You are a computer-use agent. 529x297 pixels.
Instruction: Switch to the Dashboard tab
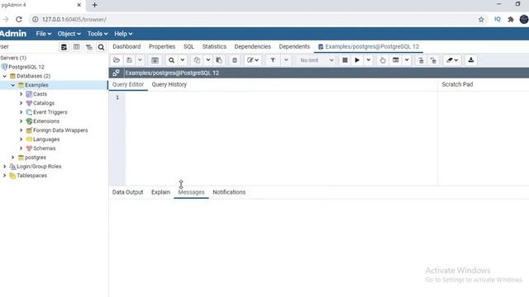(126, 46)
